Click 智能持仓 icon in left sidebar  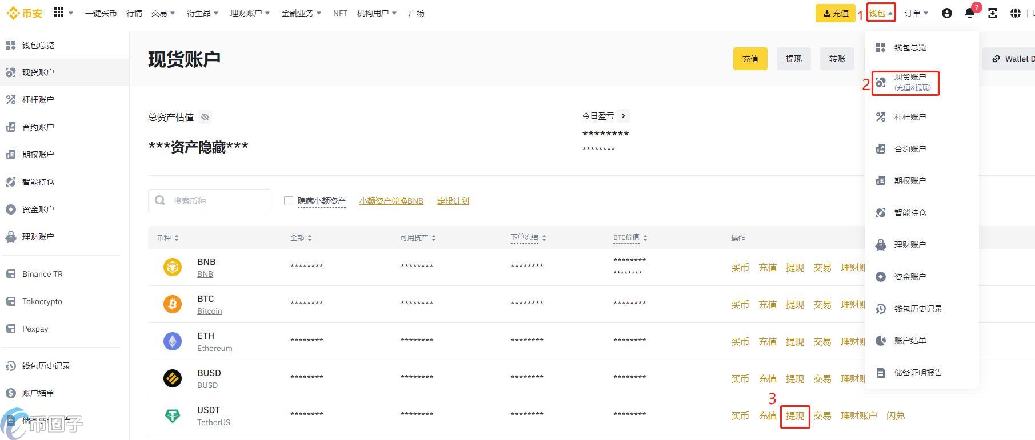pos(11,182)
